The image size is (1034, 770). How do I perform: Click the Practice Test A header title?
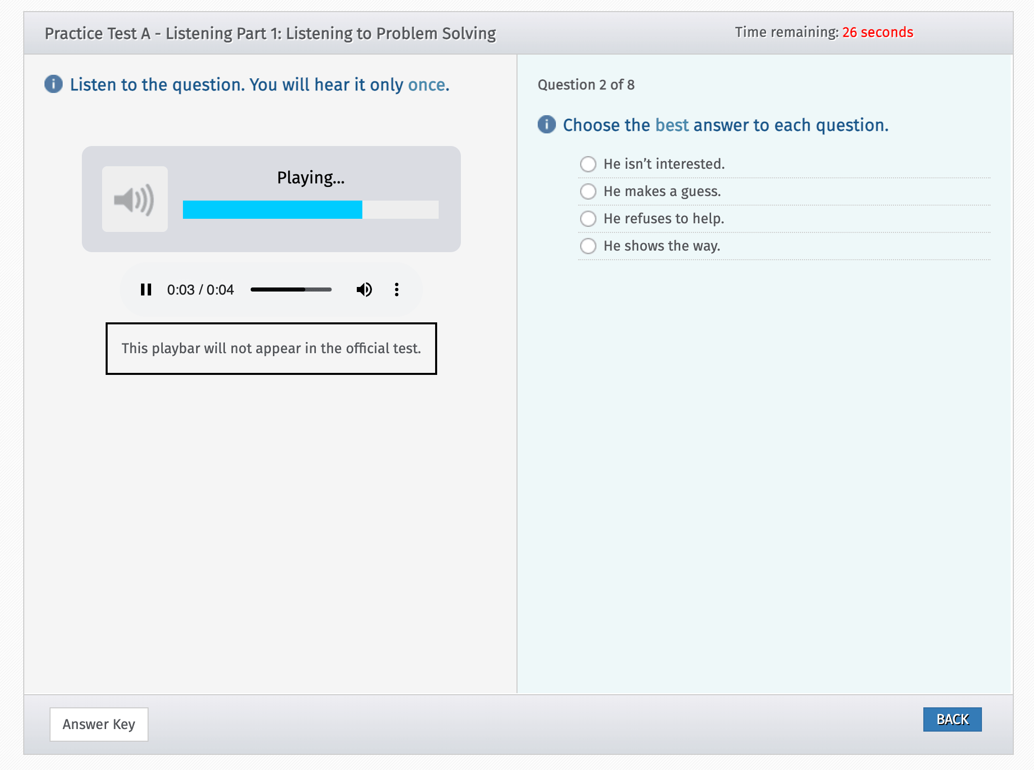point(270,33)
